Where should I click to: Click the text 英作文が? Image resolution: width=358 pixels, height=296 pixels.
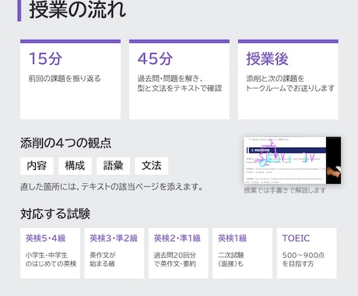[x=103, y=255]
